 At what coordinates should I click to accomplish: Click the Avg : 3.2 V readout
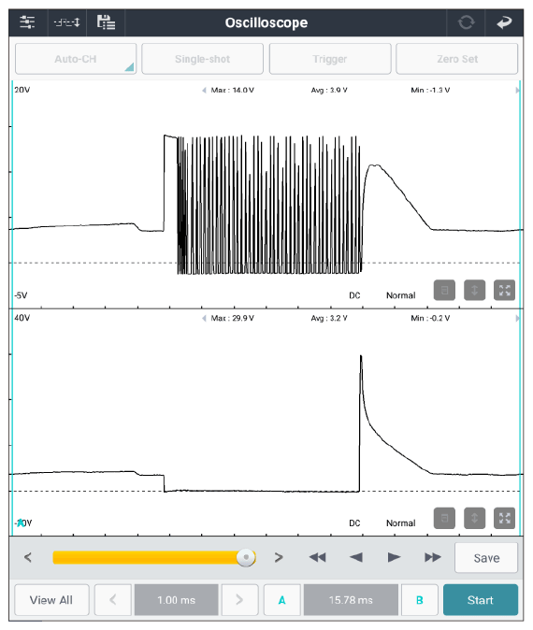click(329, 318)
